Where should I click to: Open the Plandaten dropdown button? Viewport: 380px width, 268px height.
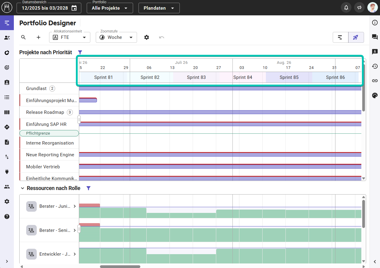(159, 8)
